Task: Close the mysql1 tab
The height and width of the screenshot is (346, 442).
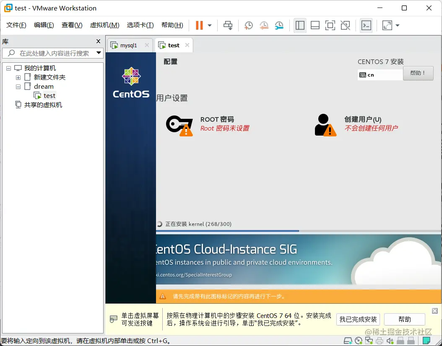Action: [147, 45]
